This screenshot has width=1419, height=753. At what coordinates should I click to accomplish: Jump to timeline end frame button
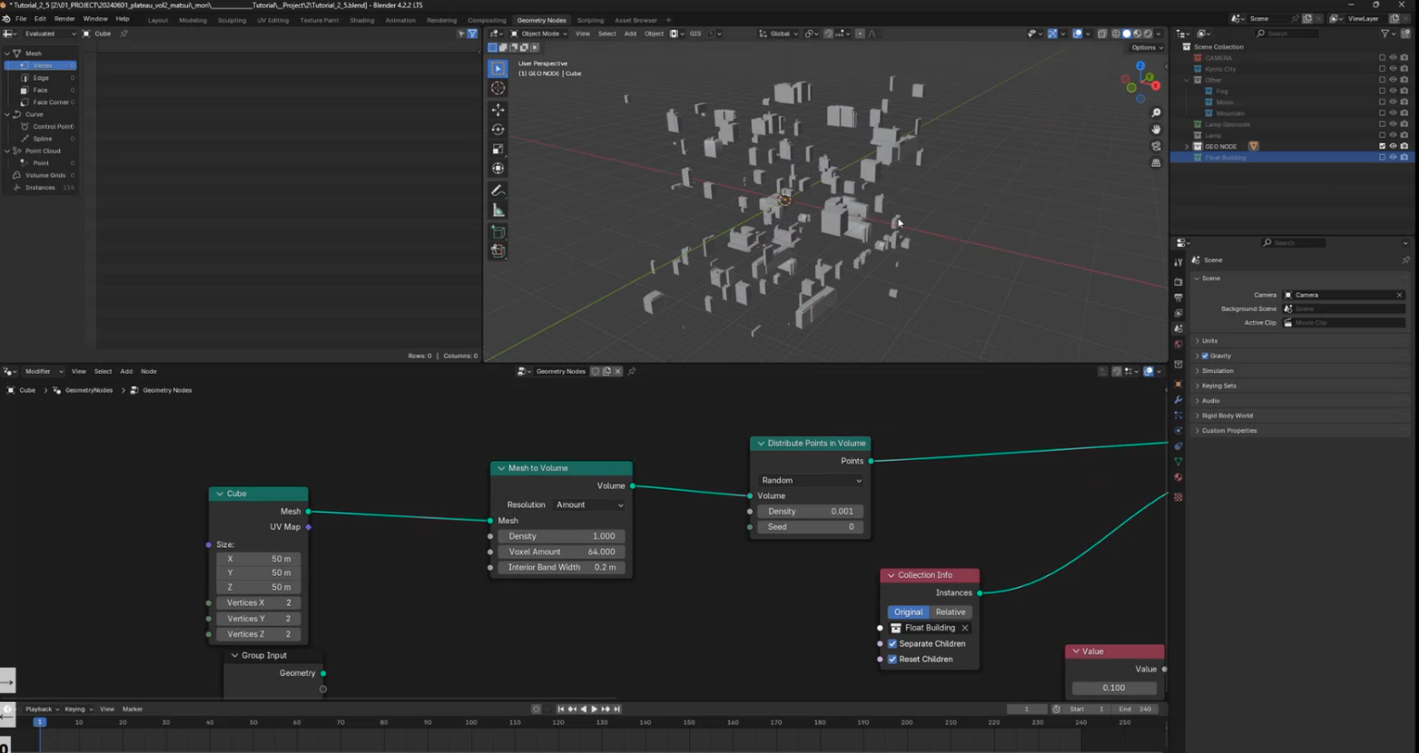click(616, 709)
